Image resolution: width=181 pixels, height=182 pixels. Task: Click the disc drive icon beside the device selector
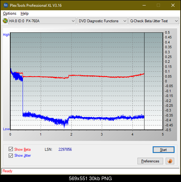pos(5,21)
